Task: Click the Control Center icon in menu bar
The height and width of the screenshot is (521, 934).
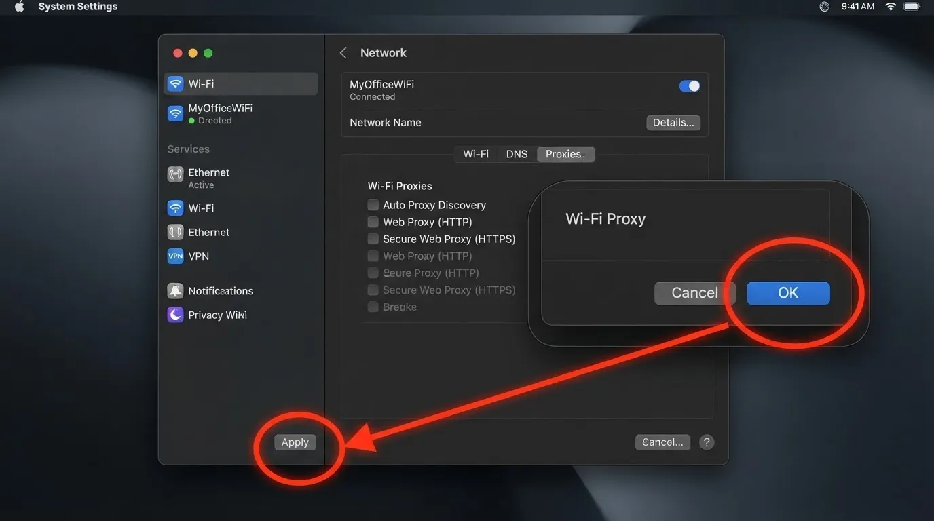Action: pos(825,7)
